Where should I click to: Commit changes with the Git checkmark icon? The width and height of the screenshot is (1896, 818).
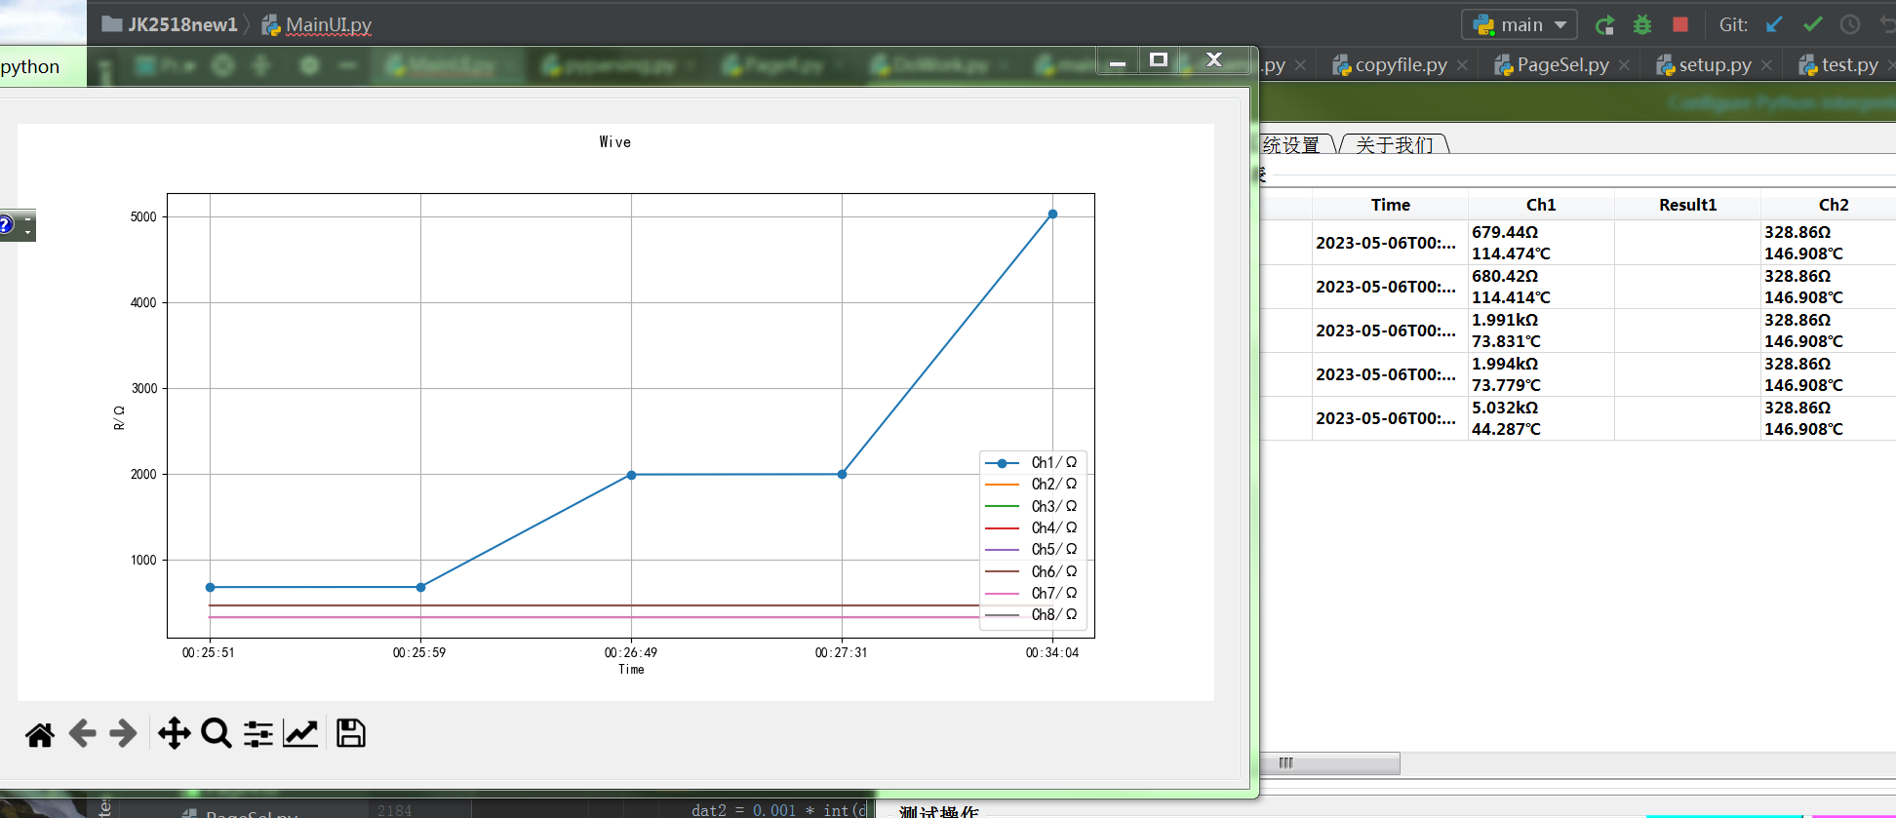(1812, 24)
